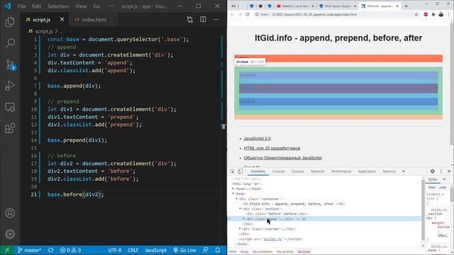This screenshot has width=454, height=255.
Task: Select div.container in the DevTools breadcrumb
Action: [262, 251]
